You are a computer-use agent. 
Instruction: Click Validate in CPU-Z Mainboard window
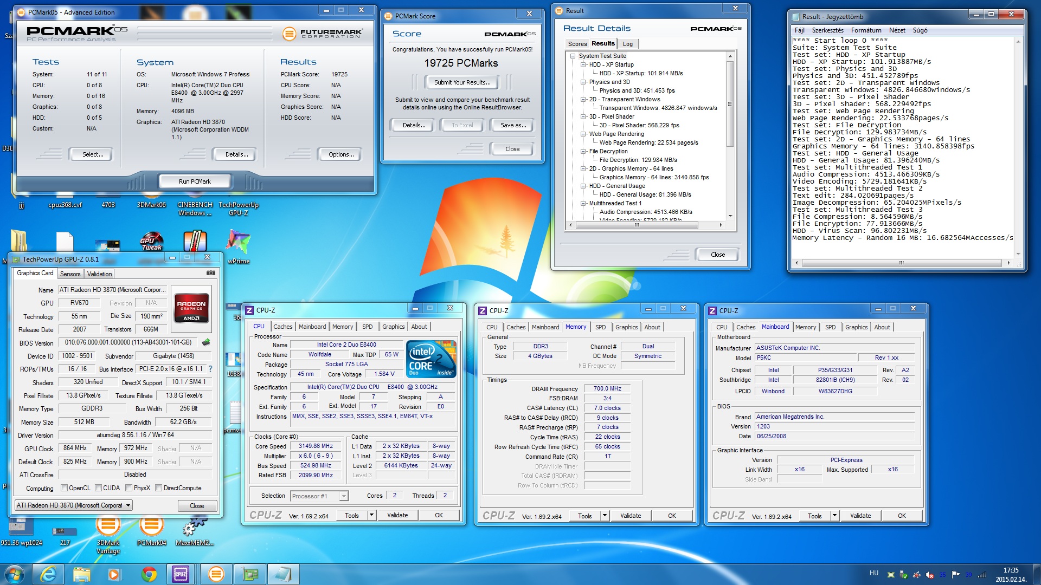860,516
